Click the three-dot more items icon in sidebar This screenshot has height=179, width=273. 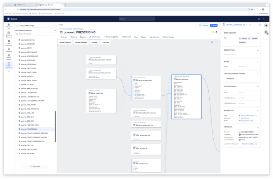9,72
